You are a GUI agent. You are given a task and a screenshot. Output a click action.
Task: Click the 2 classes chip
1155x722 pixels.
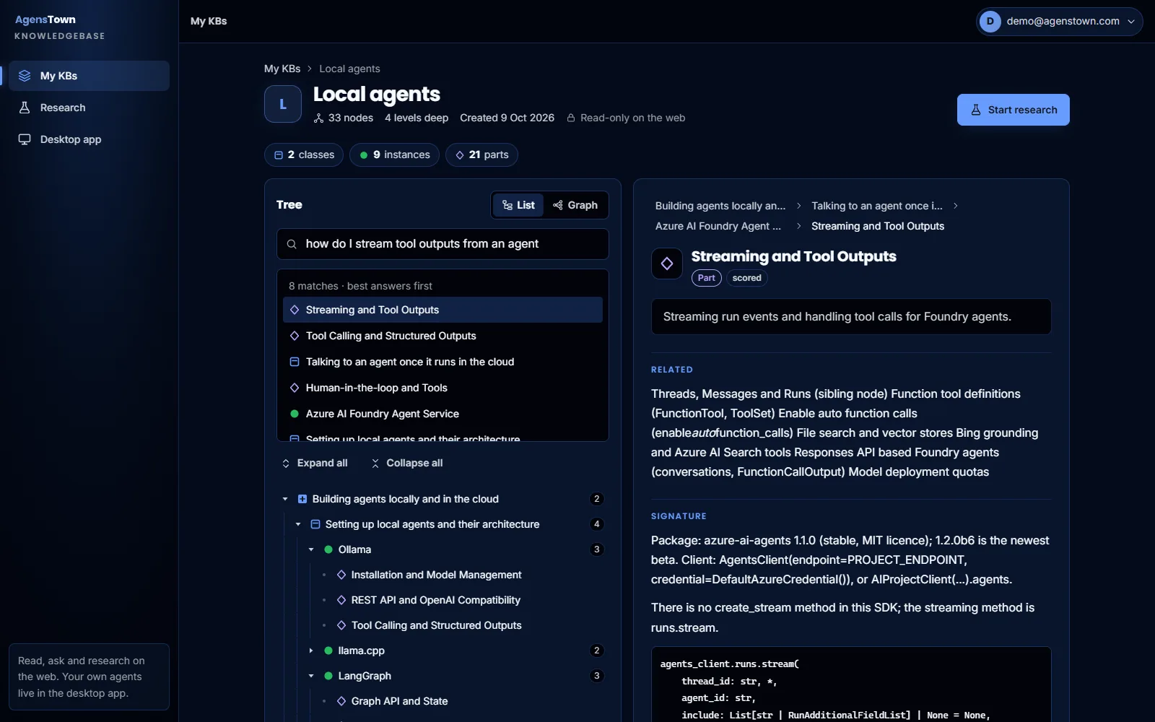(x=304, y=155)
